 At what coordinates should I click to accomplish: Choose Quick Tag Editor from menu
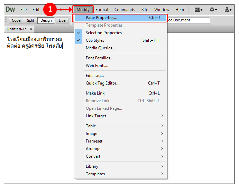102,83
